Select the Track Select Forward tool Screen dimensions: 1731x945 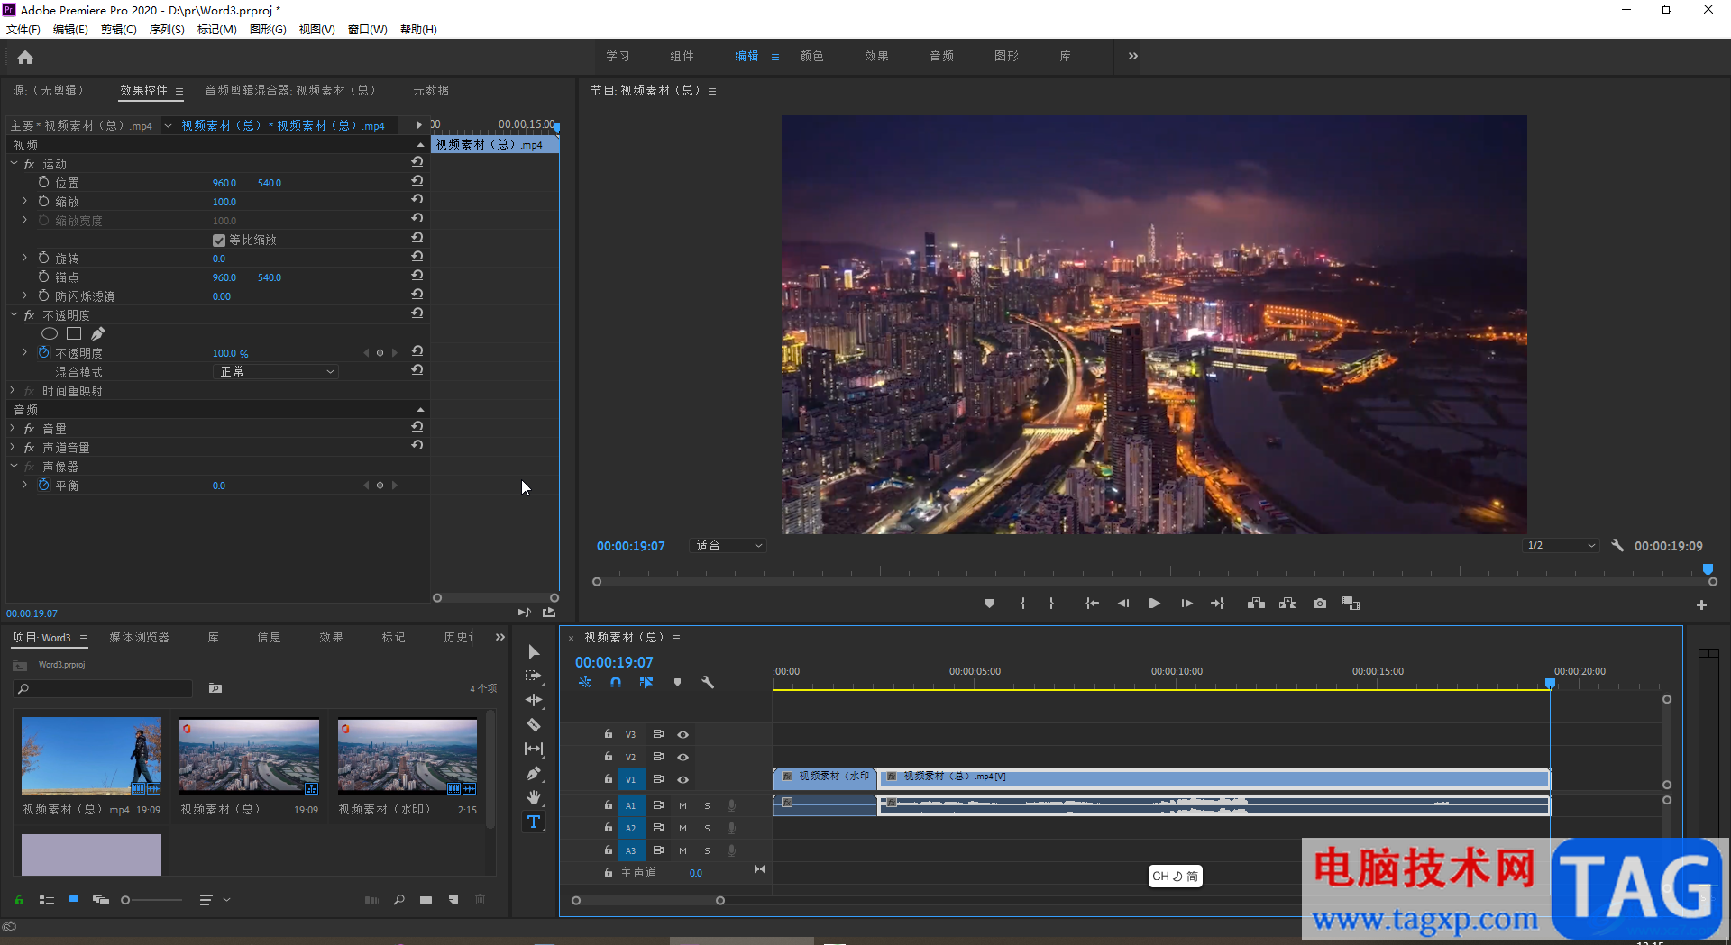(534, 676)
